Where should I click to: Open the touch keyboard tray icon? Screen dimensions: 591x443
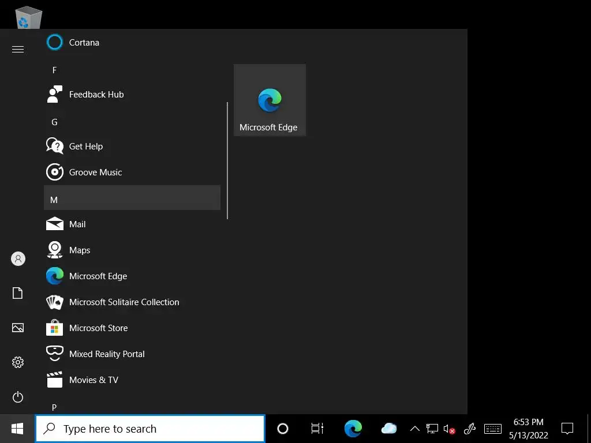(493, 429)
